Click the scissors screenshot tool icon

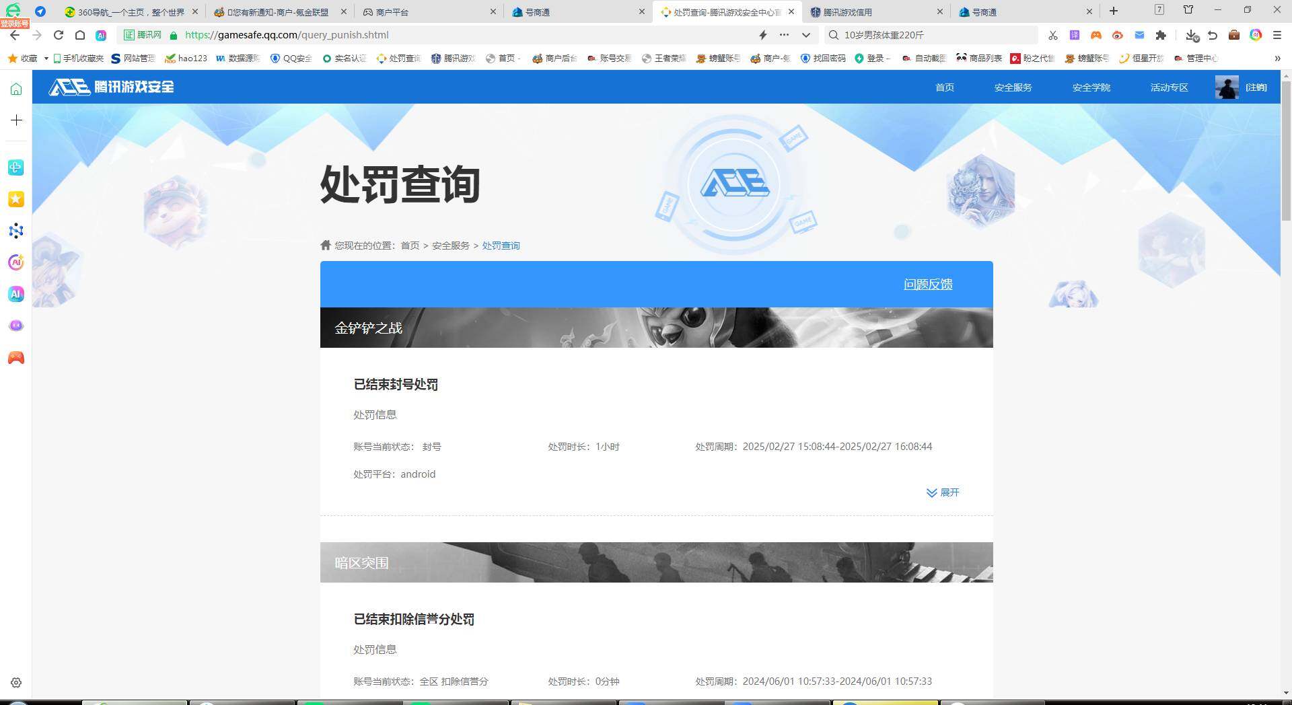1053,35
